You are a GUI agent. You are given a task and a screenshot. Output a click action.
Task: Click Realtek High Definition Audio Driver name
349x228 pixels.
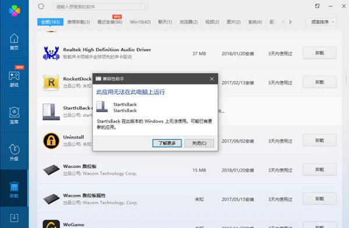(107, 50)
